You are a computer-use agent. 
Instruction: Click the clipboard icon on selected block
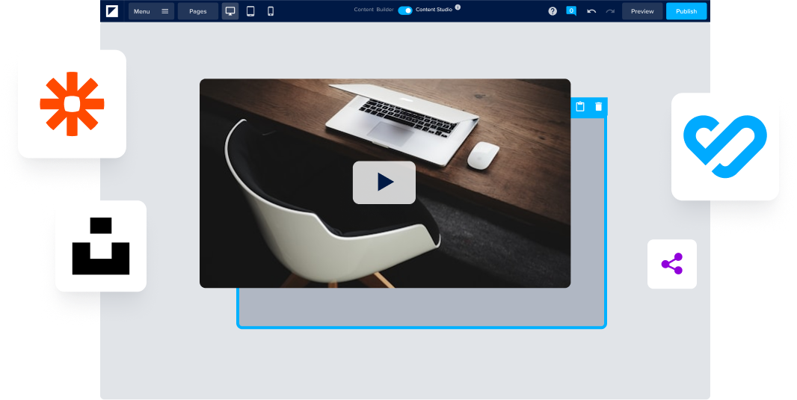point(580,107)
